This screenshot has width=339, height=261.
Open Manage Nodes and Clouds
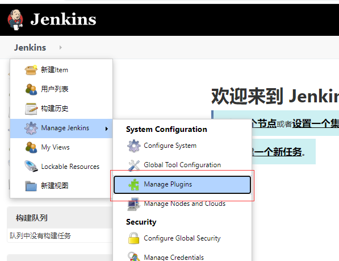click(182, 204)
